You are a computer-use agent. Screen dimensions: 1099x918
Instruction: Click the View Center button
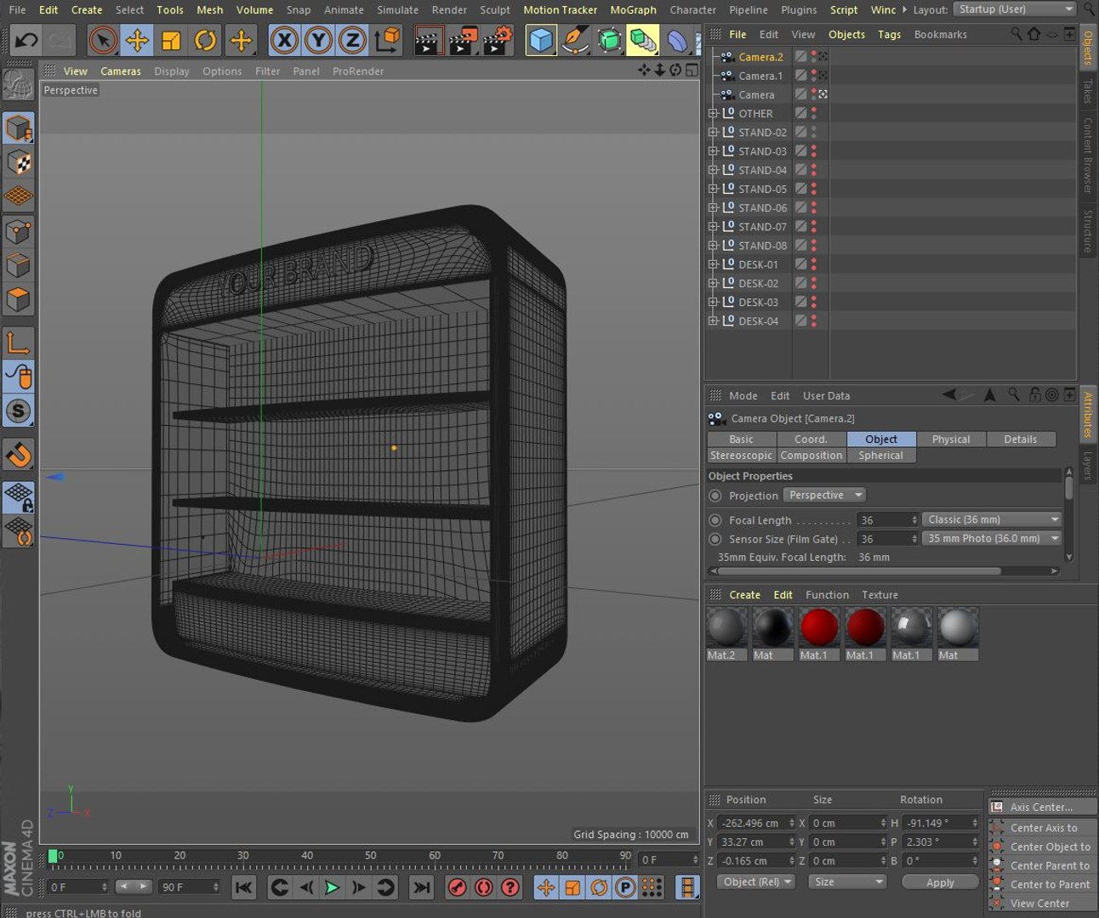pos(1044,904)
